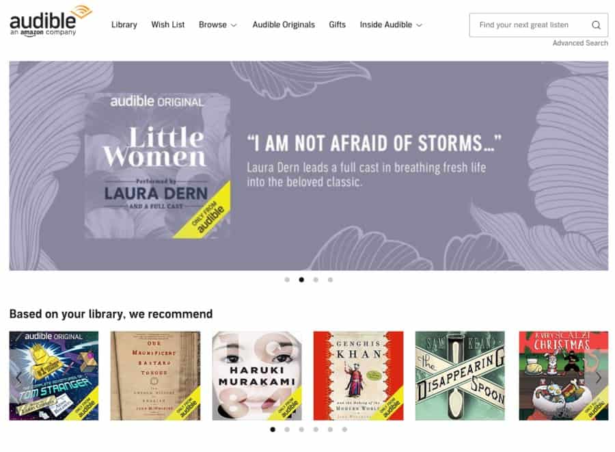
Task: Click the Advanced Search link
Action: [x=580, y=43]
